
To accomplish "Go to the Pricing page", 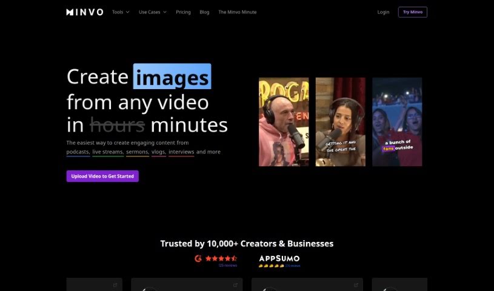I will coord(183,12).
